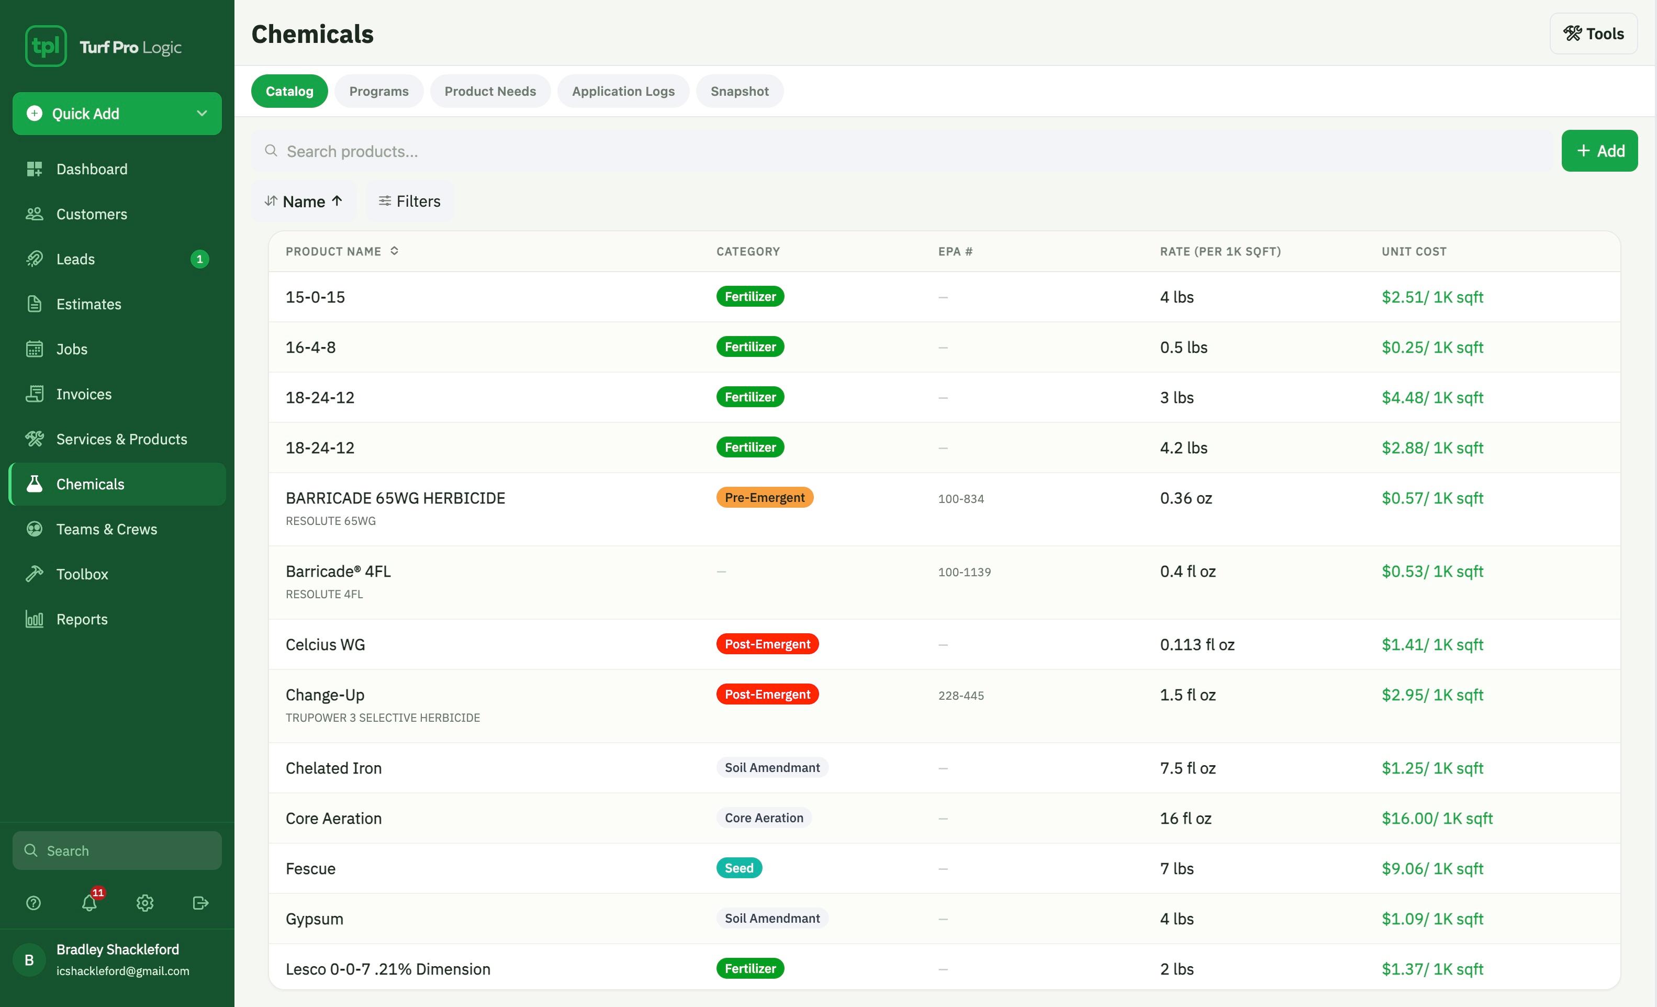1657x1007 pixels.
Task: Open the Tools button
Action: (x=1593, y=33)
